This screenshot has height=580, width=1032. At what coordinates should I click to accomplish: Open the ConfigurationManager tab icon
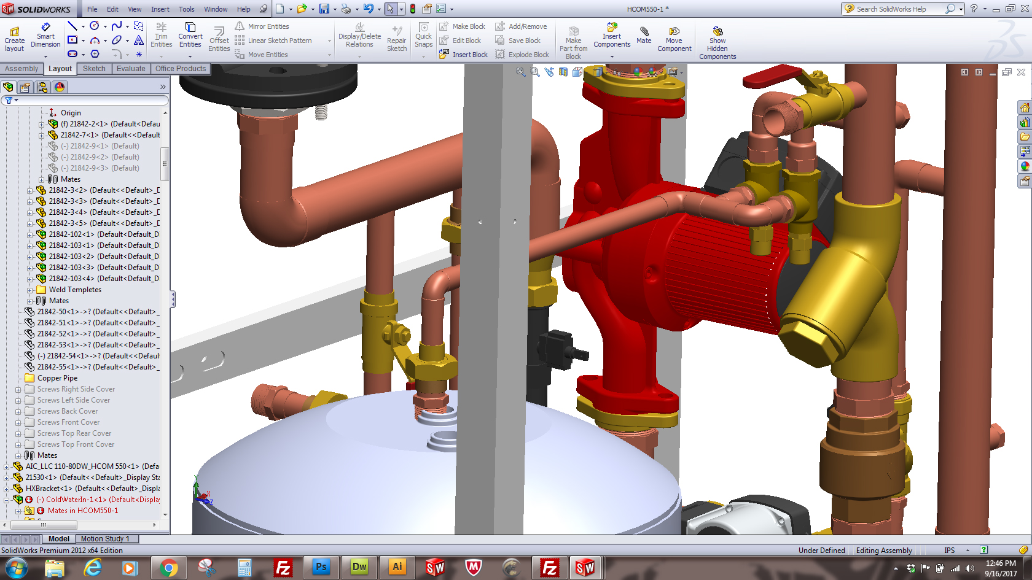coord(42,87)
